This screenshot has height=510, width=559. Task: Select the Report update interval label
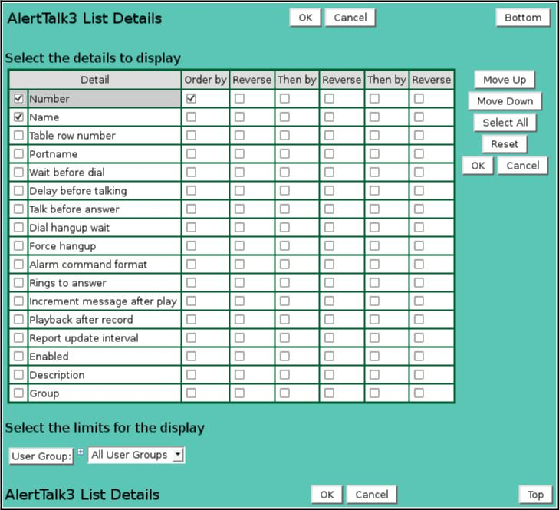84,338
